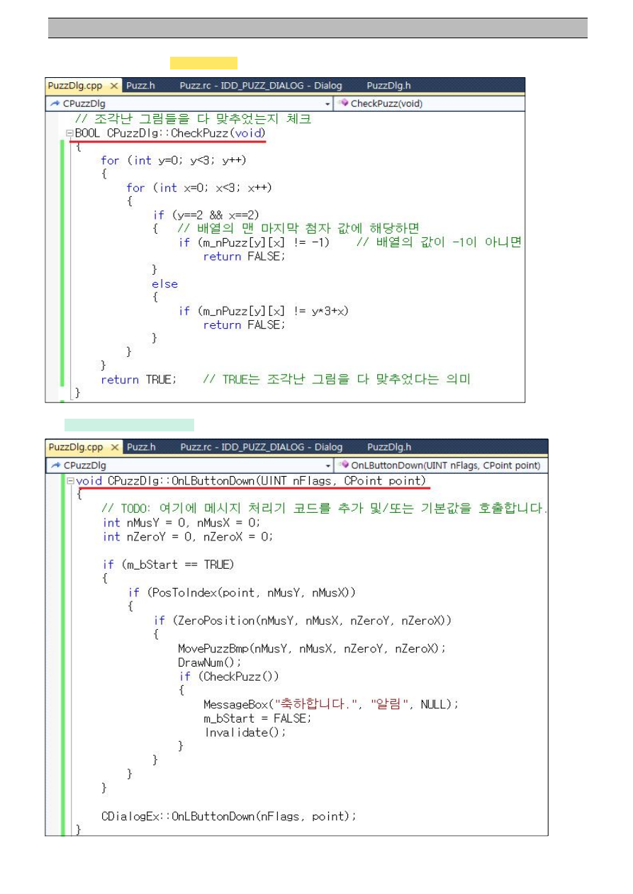Screen dimensions: 633x894
Task: Open CPuzzDlg class dropdown arrow in CheckPuzz editor
Action: point(327,103)
